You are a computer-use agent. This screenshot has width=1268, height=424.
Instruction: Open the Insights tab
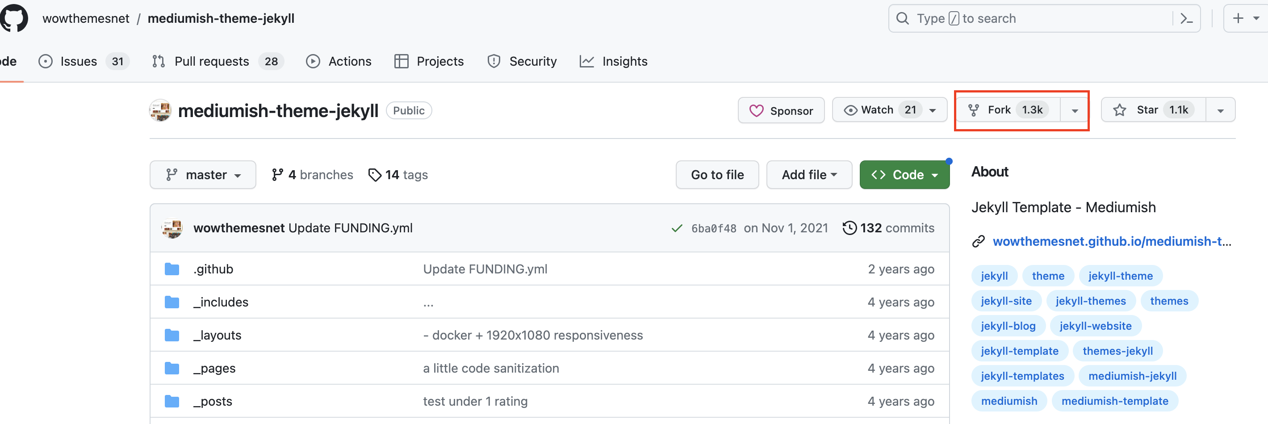[613, 62]
